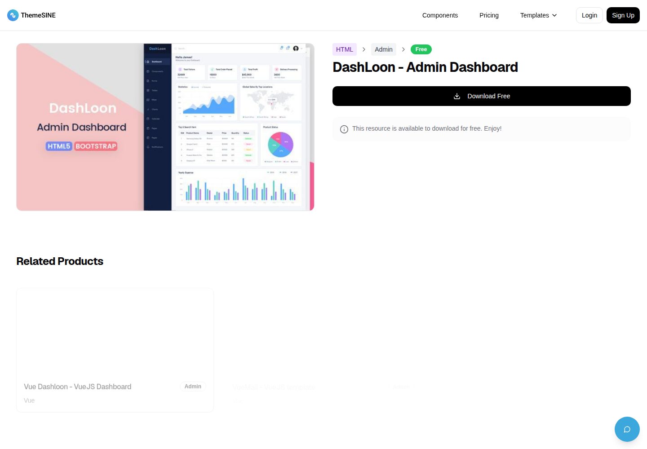647x449 pixels.
Task: Expand the Templates dropdown menu
Action: [x=538, y=15]
